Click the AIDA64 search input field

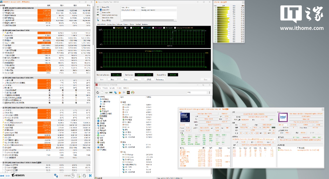[197, 92]
